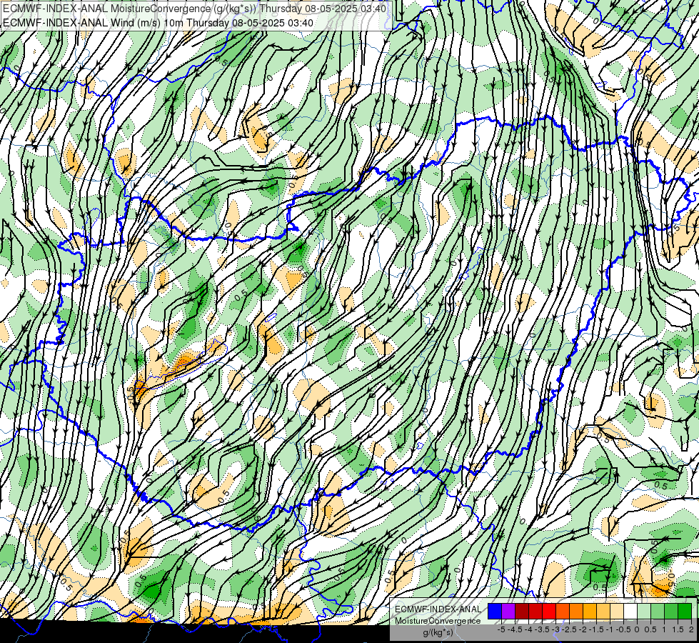Viewport: 699px width, 643px height.
Task: Select the light green swatch between 0.5 and 1
Action: coord(658,611)
